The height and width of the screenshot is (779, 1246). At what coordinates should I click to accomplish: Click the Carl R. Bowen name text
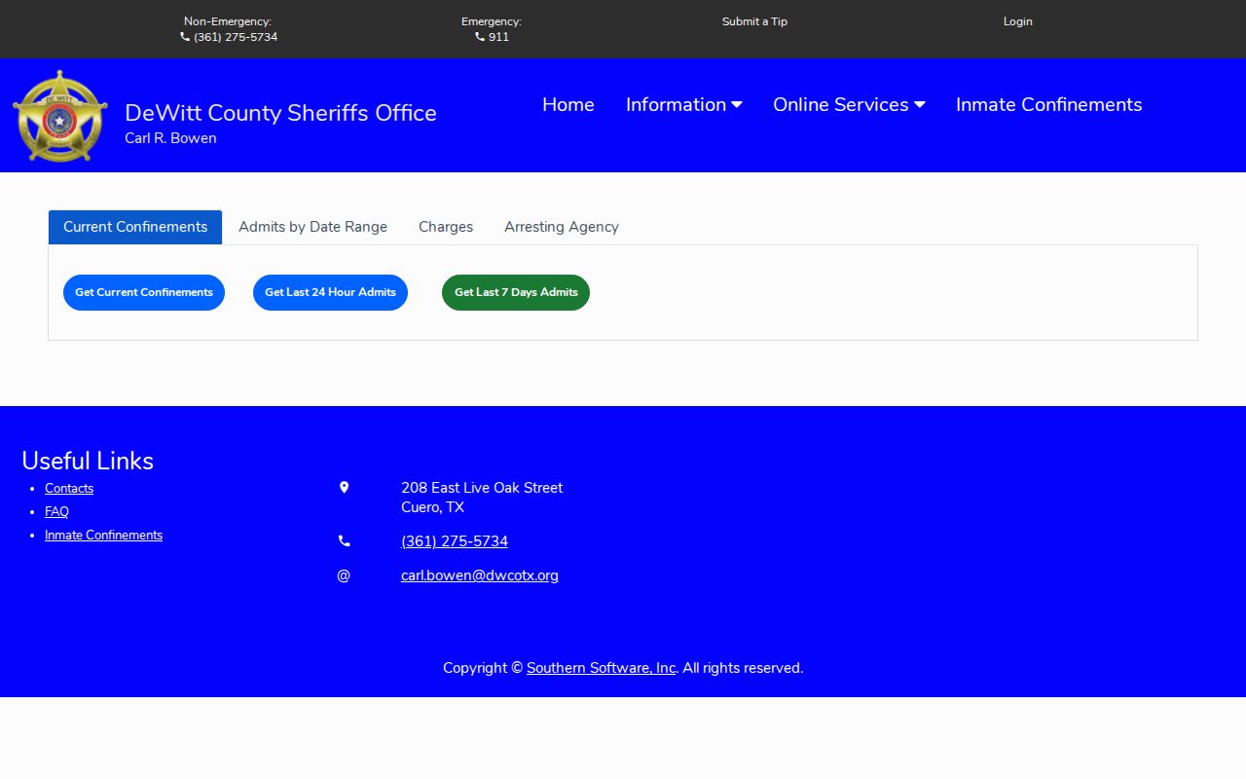(170, 138)
